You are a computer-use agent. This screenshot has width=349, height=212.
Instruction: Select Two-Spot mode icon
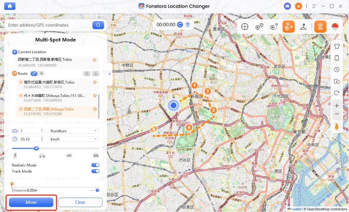(x=274, y=27)
